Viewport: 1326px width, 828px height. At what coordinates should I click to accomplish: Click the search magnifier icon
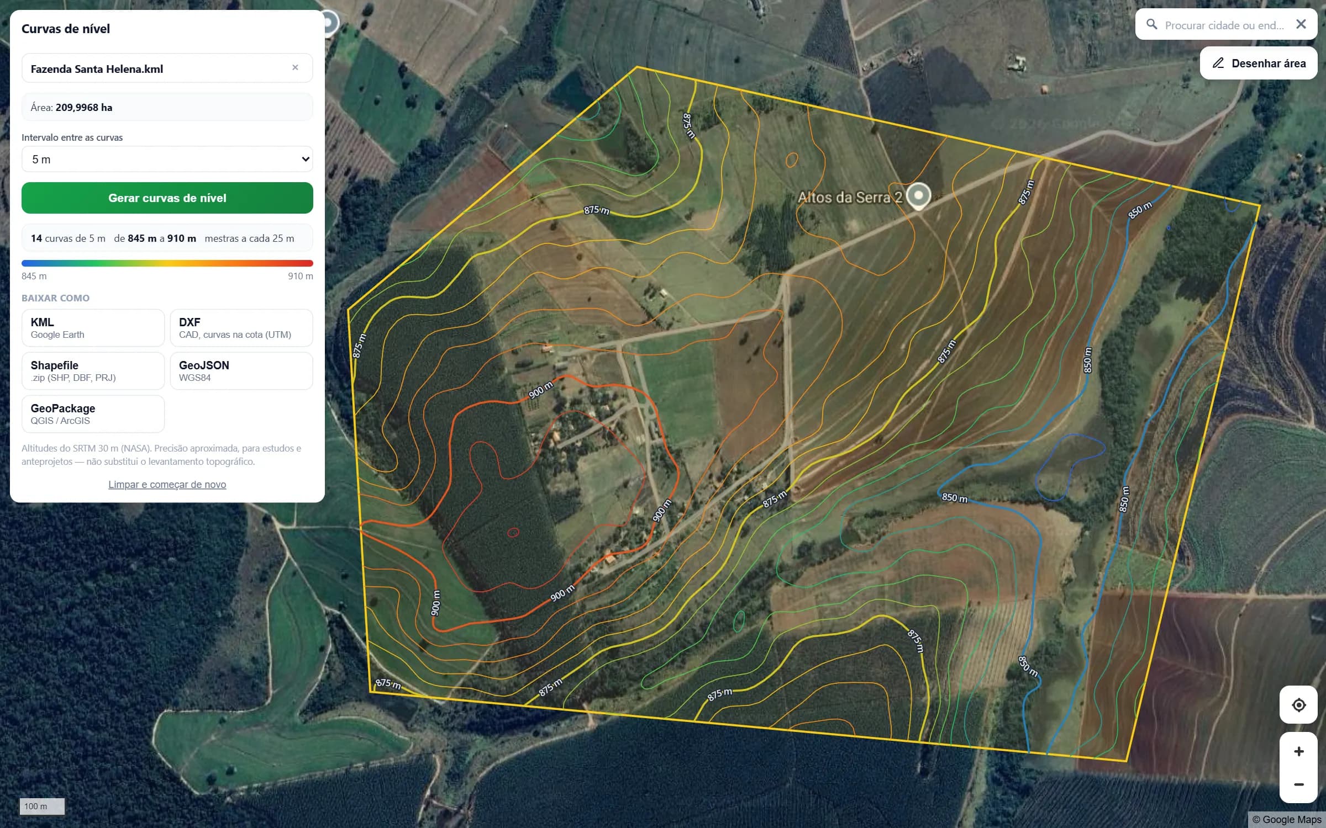[1152, 24]
